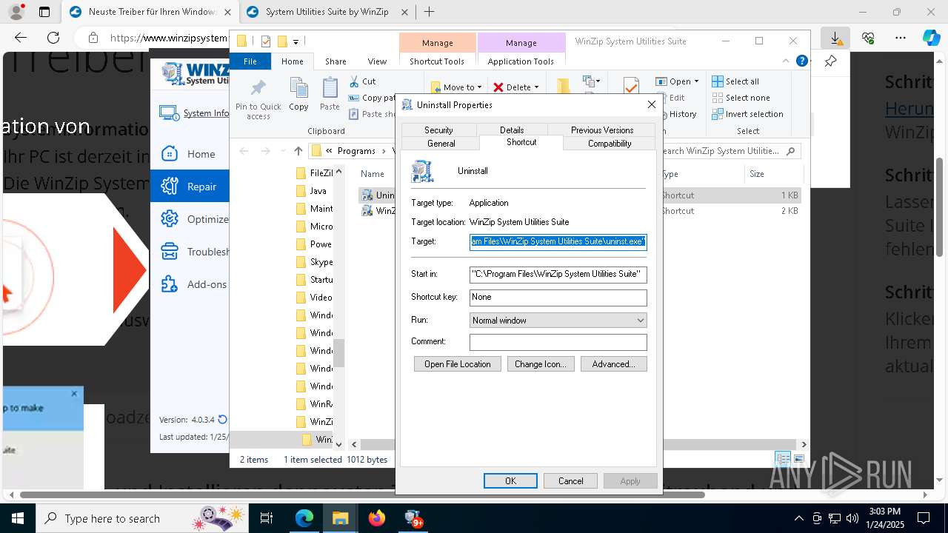Viewport: 948px width, 533px height.
Task: Switch Explorer to Details view button
Action: [784, 459]
